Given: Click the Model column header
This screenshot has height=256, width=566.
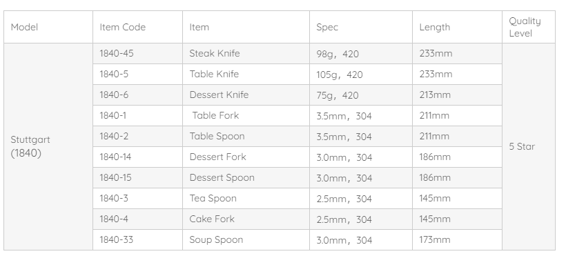Looking at the screenshot, I should click(x=48, y=27).
